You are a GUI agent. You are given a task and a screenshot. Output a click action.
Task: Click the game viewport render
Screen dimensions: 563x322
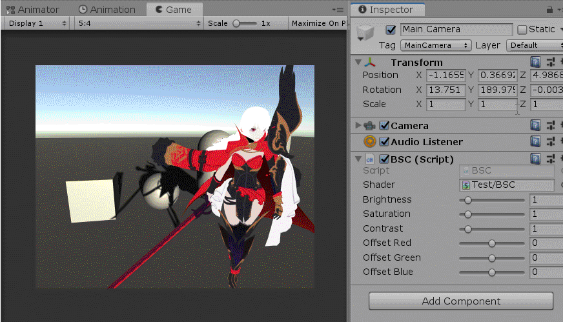(x=175, y=177)
